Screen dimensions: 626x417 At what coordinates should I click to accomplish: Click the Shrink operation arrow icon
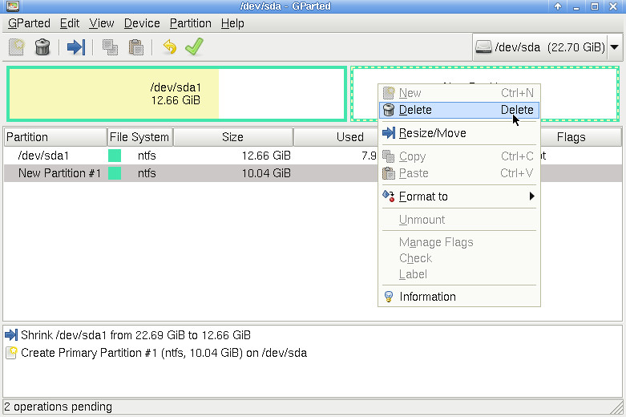click(11, 334)
